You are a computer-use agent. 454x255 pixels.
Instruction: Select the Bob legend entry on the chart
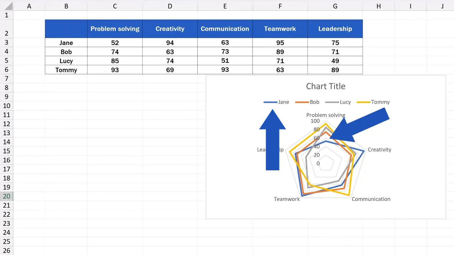click(x=314, y=102)
